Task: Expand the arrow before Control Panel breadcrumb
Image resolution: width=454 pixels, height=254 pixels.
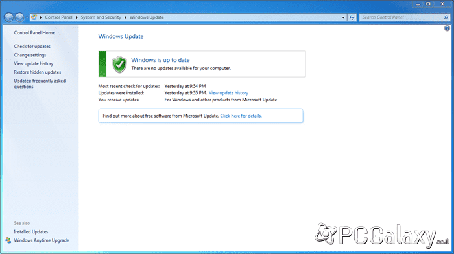Action: (x=41, y=17)
